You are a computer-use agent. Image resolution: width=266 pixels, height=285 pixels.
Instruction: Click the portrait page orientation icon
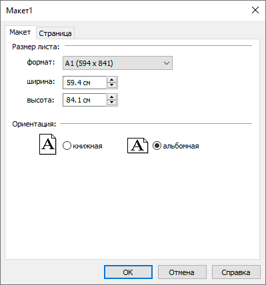pyautogui.click(x=47, y=144)
